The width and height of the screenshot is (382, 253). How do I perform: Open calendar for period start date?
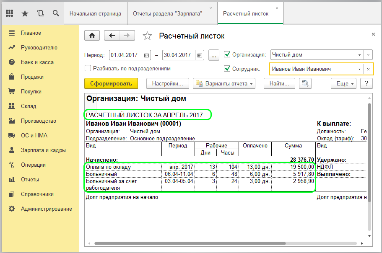click(x=146, y=55)
